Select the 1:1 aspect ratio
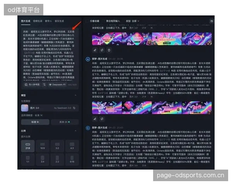232x185 pixels. coord(28,159)
